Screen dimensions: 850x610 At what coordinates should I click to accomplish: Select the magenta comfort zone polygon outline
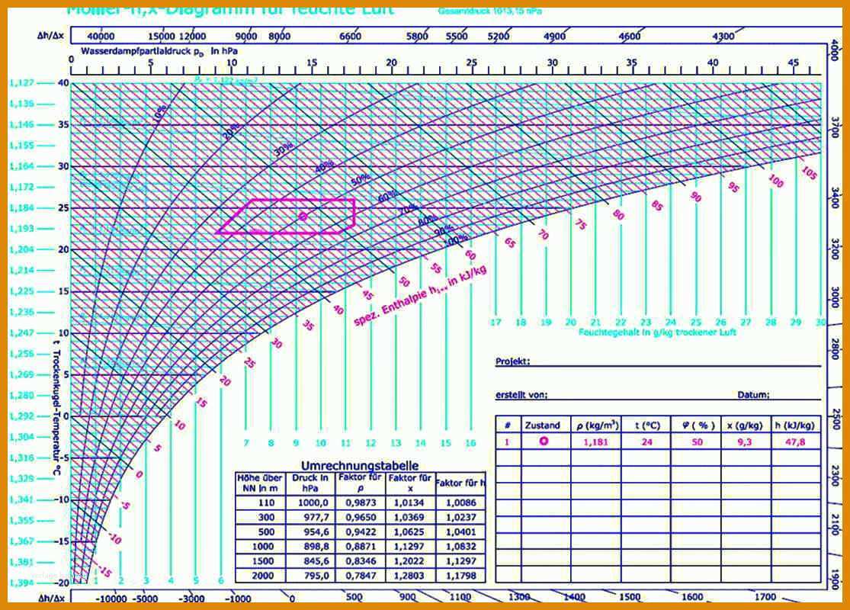pos(286,217)
